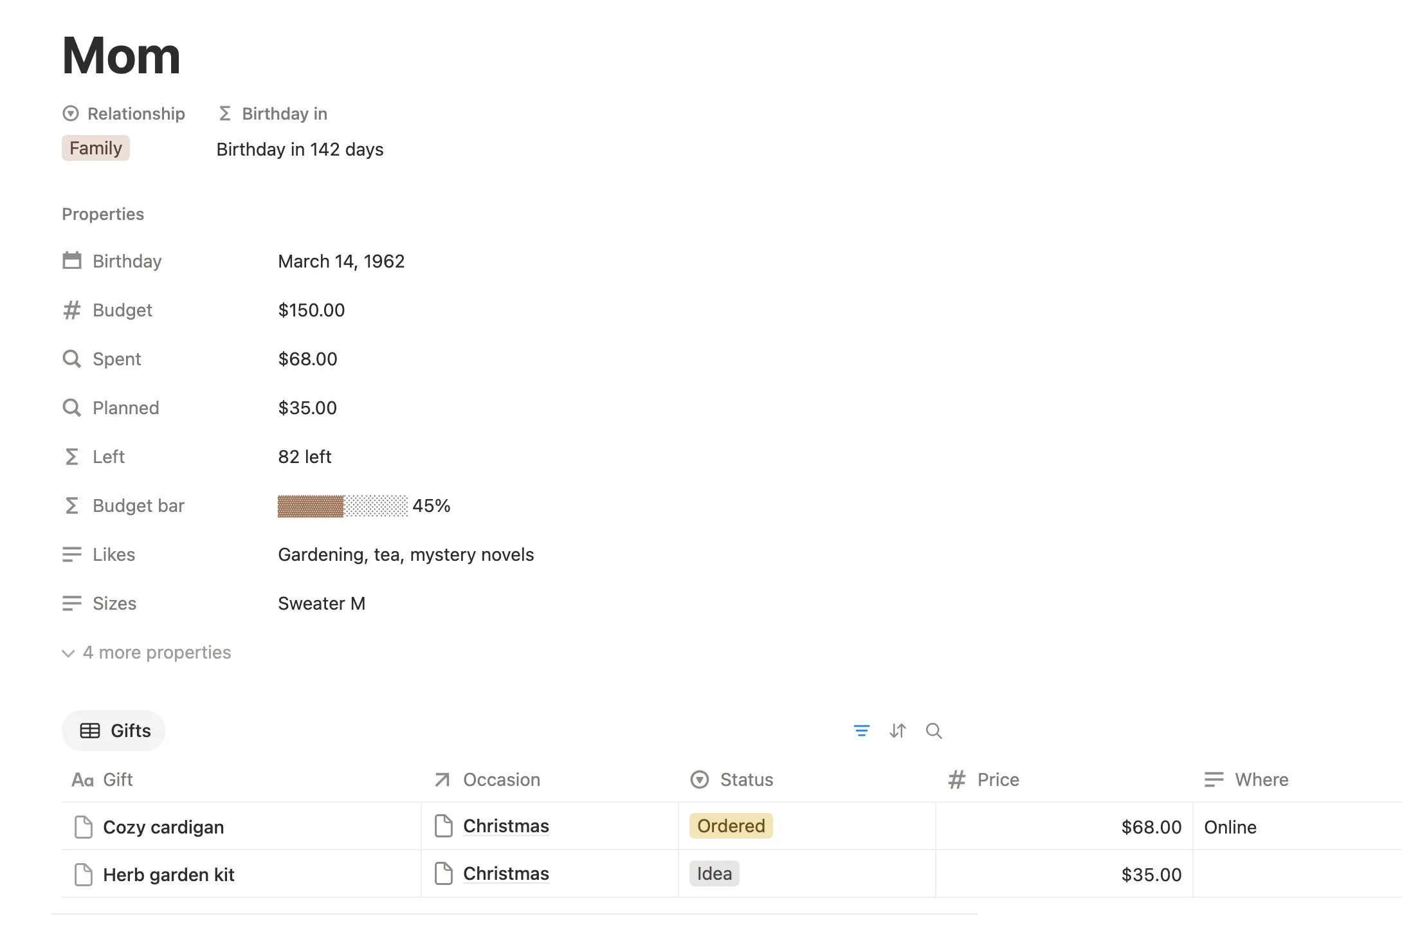Open the Status column header menu
The image size is (1402, 939).
806,779
